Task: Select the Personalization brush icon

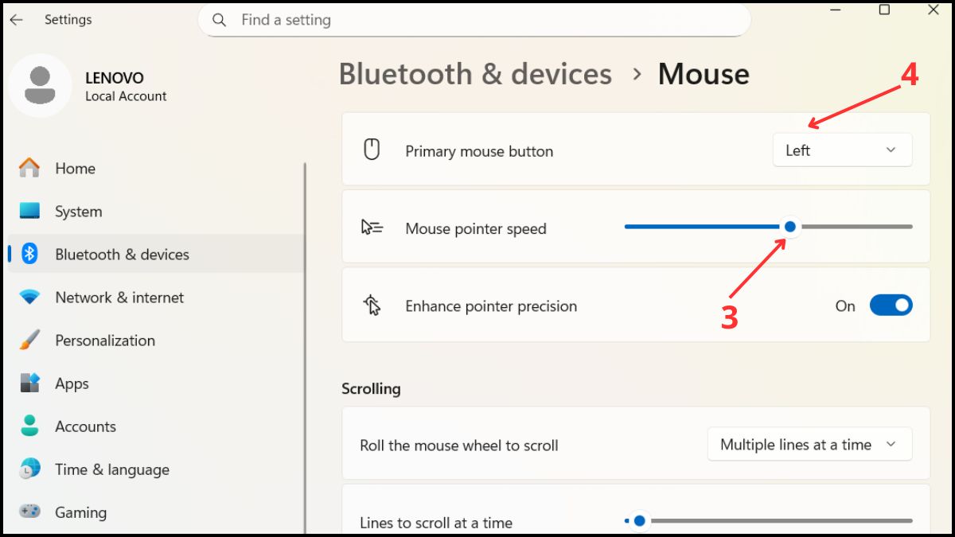Action: tap(30, 340)
